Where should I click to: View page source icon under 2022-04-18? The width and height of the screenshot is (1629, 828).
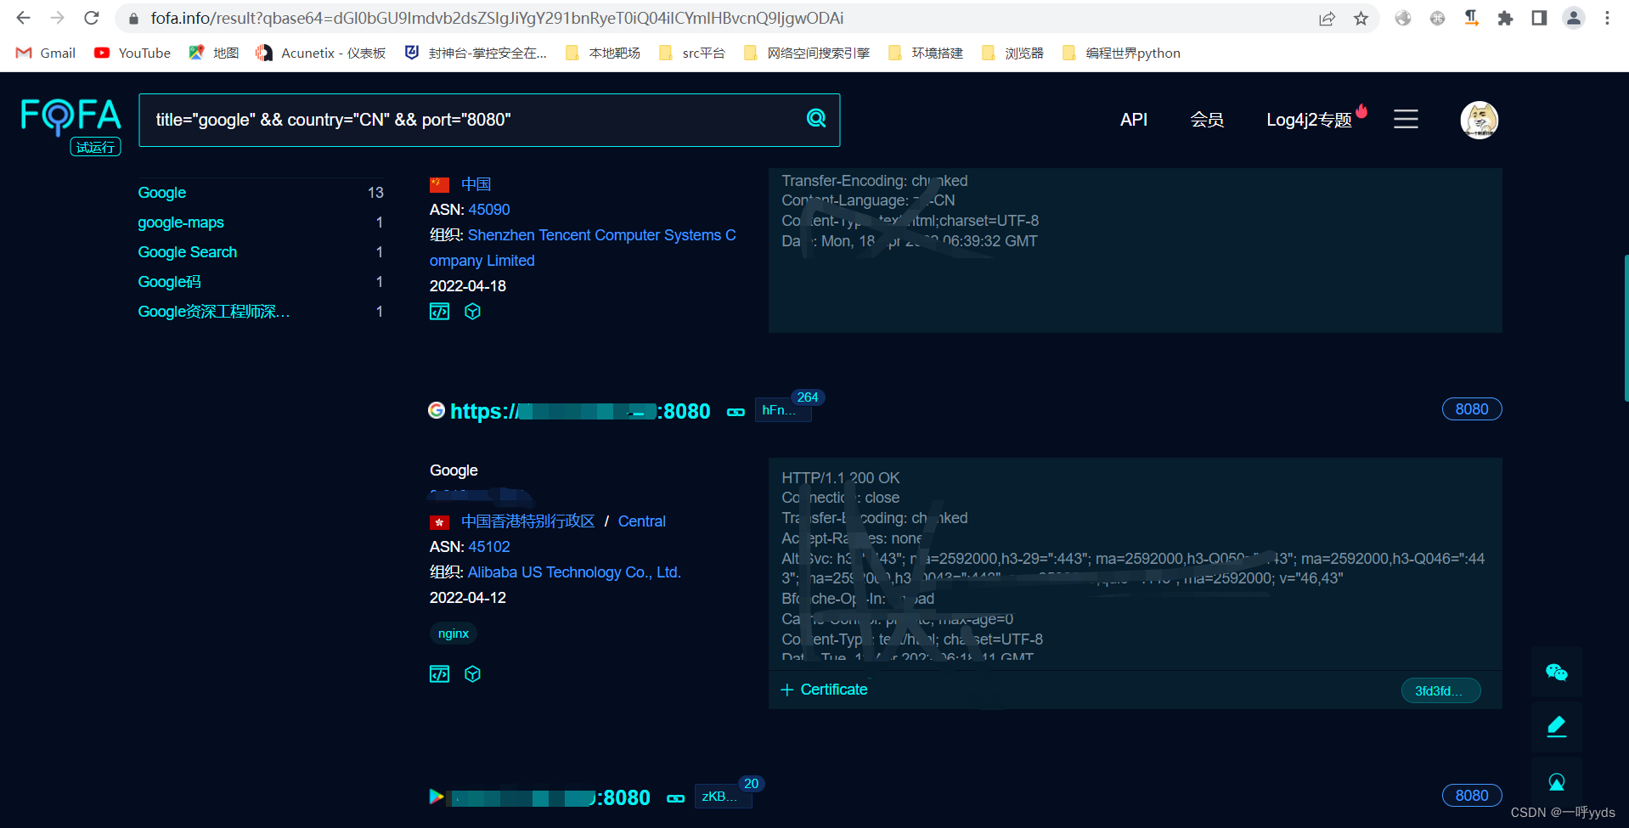[x=439, y=312]
